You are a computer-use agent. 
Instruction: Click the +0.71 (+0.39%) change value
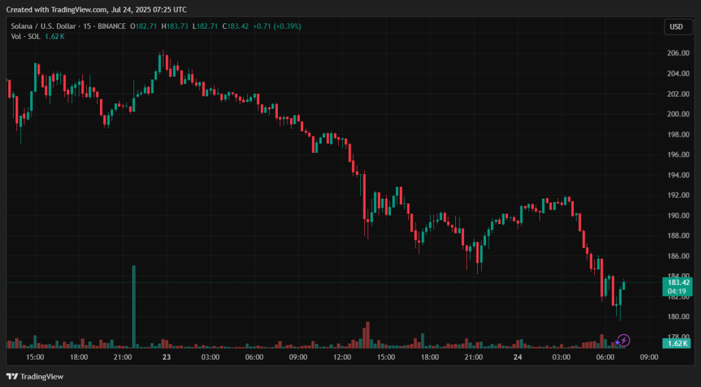click(x=277, y=26)
